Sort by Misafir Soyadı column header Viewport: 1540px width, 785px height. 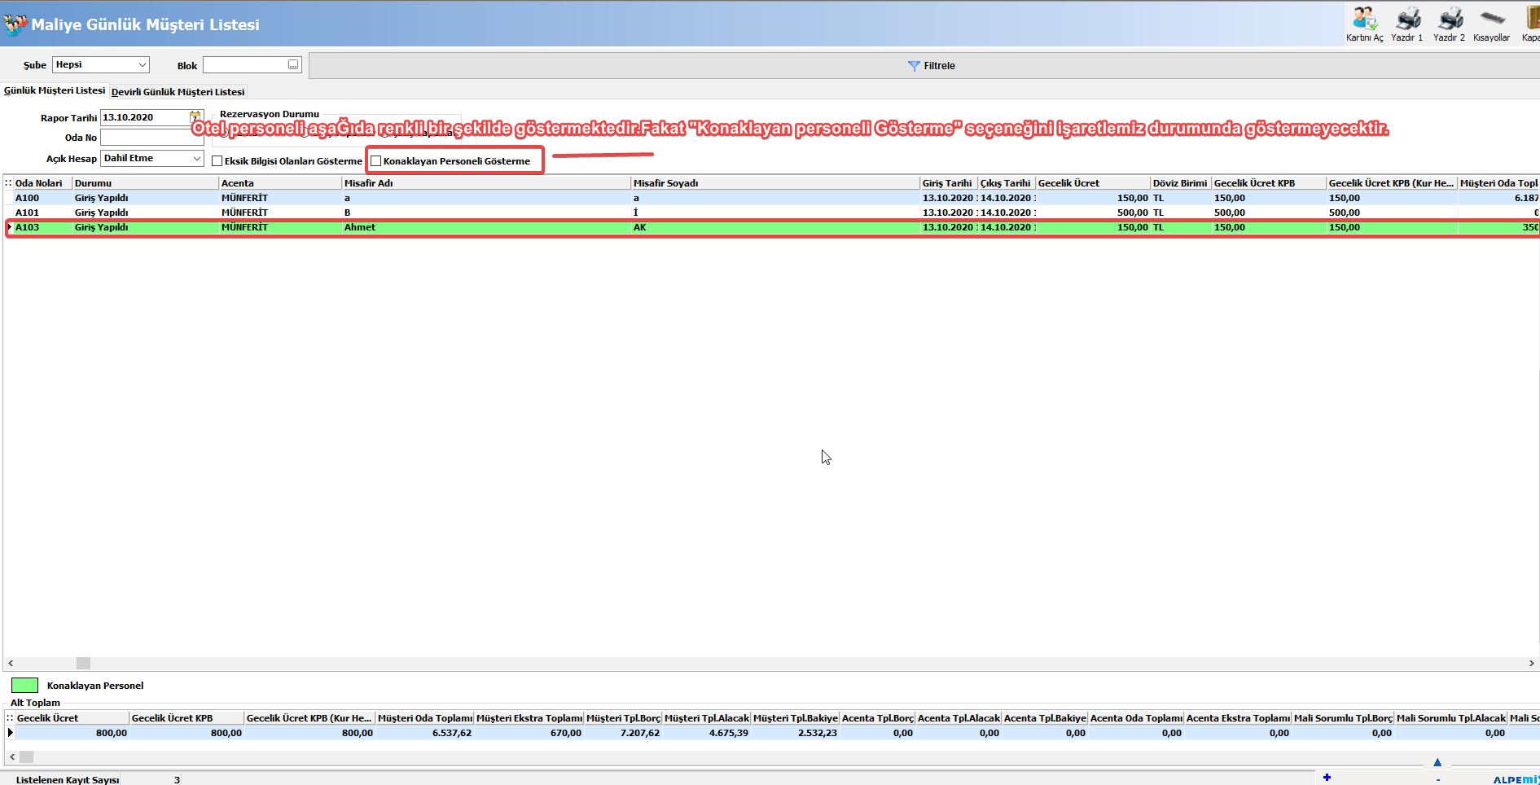click(775, 183)
